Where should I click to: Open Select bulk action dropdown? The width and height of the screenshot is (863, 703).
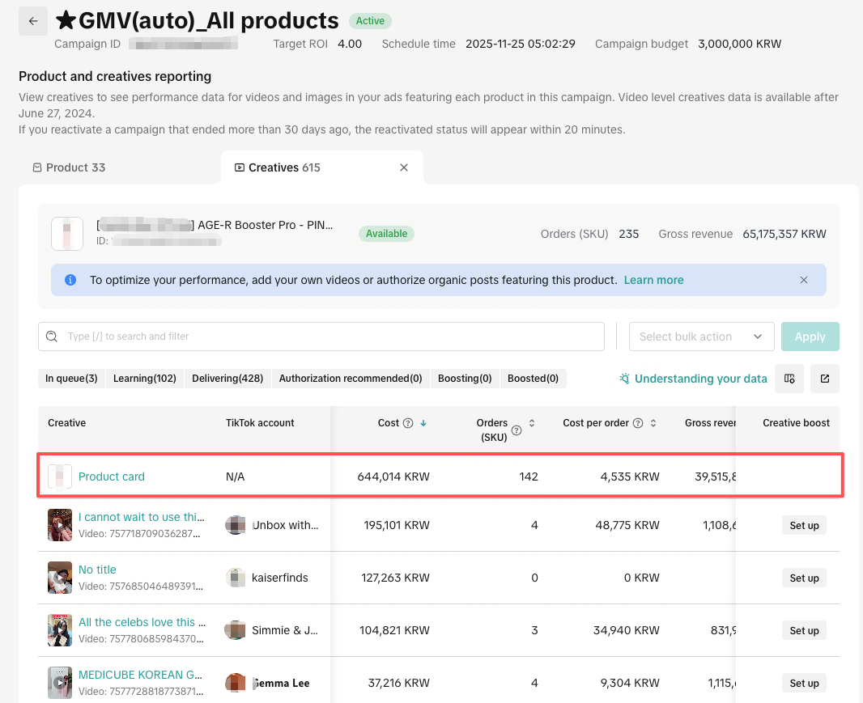[701, 337]
